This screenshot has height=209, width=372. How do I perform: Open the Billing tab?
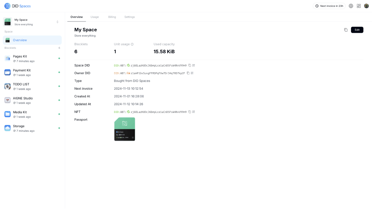(112, 17)
